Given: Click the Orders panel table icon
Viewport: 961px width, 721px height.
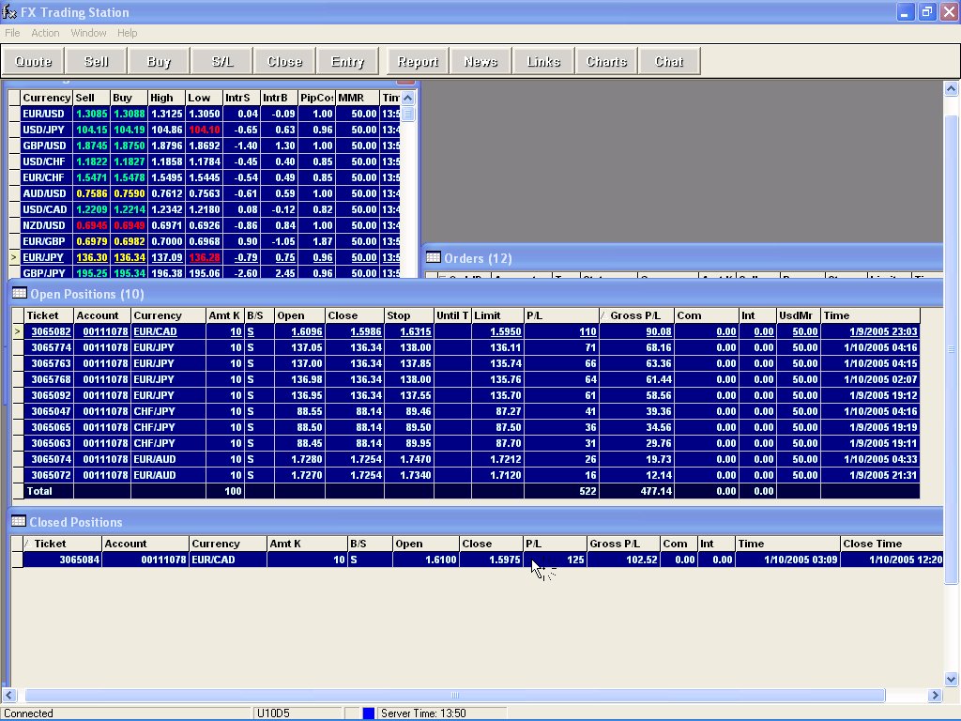Looking at the screenshot, I should 434,257.
